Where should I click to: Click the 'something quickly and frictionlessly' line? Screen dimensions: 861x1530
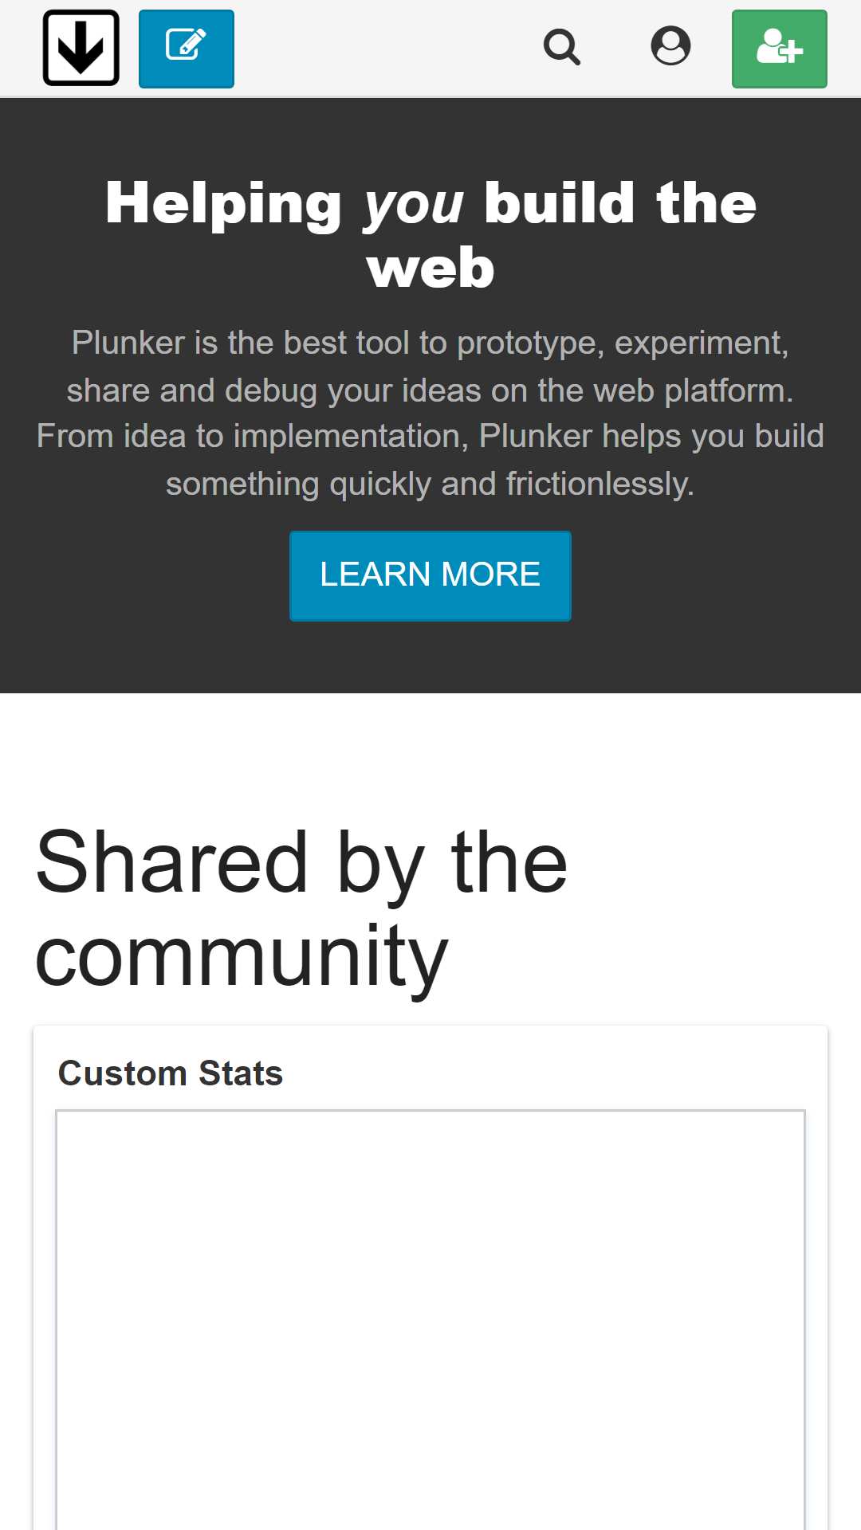coord(431,484)
